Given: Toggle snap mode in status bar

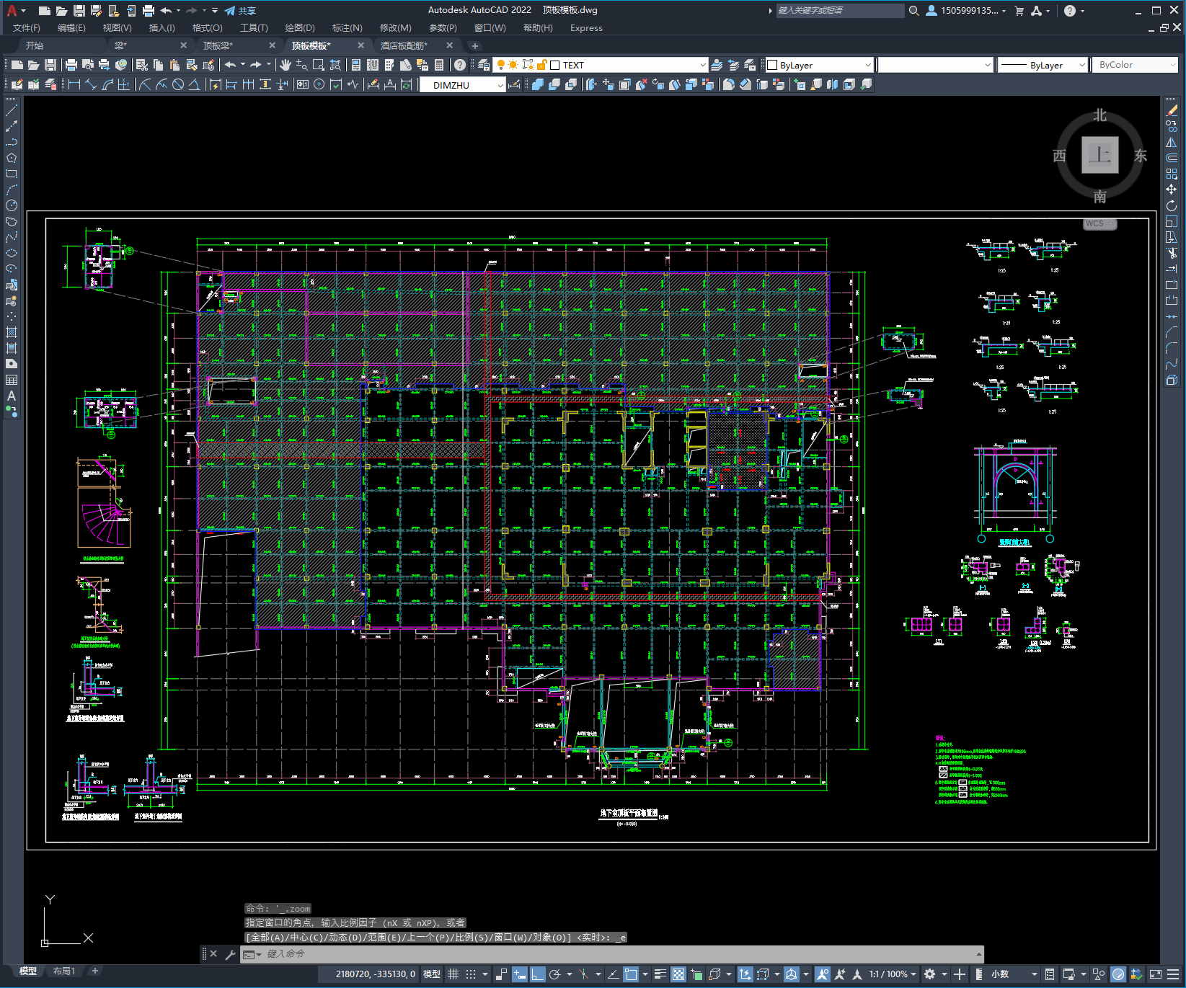Looking at the screenshot, I should (471, 974).
